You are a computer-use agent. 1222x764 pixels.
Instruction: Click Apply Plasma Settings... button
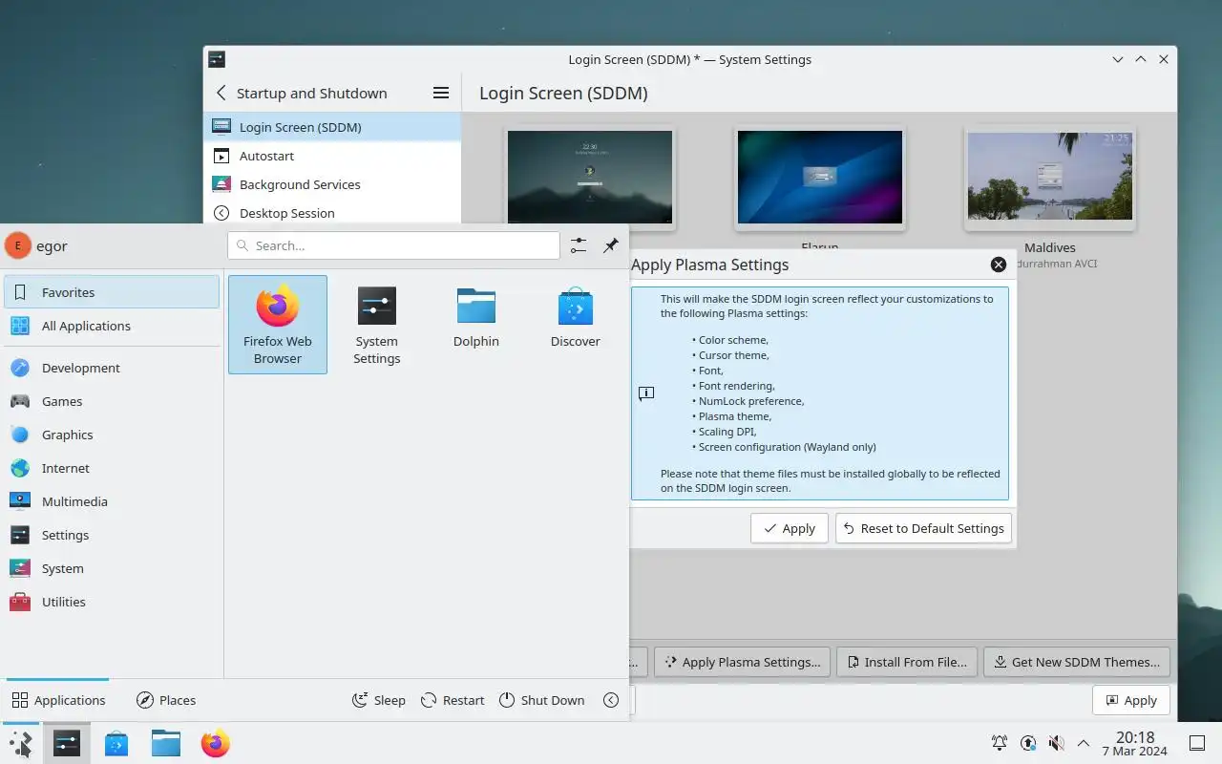pos(742,662)
